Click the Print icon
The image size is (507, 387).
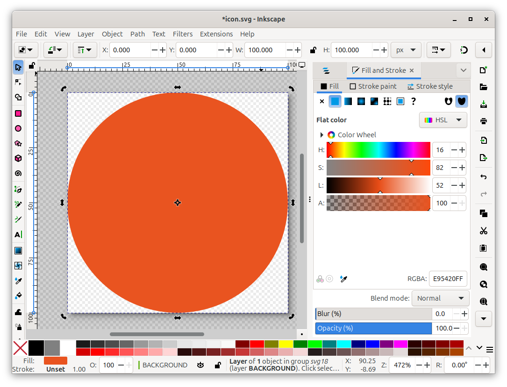tap(483, 121)
